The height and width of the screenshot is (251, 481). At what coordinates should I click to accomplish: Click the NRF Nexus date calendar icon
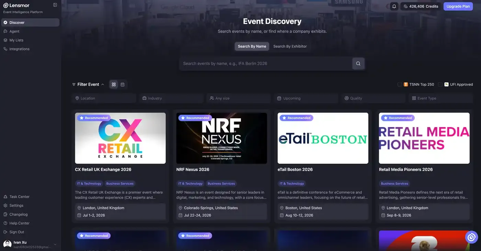pyautogui.click(x=180, y=215)
